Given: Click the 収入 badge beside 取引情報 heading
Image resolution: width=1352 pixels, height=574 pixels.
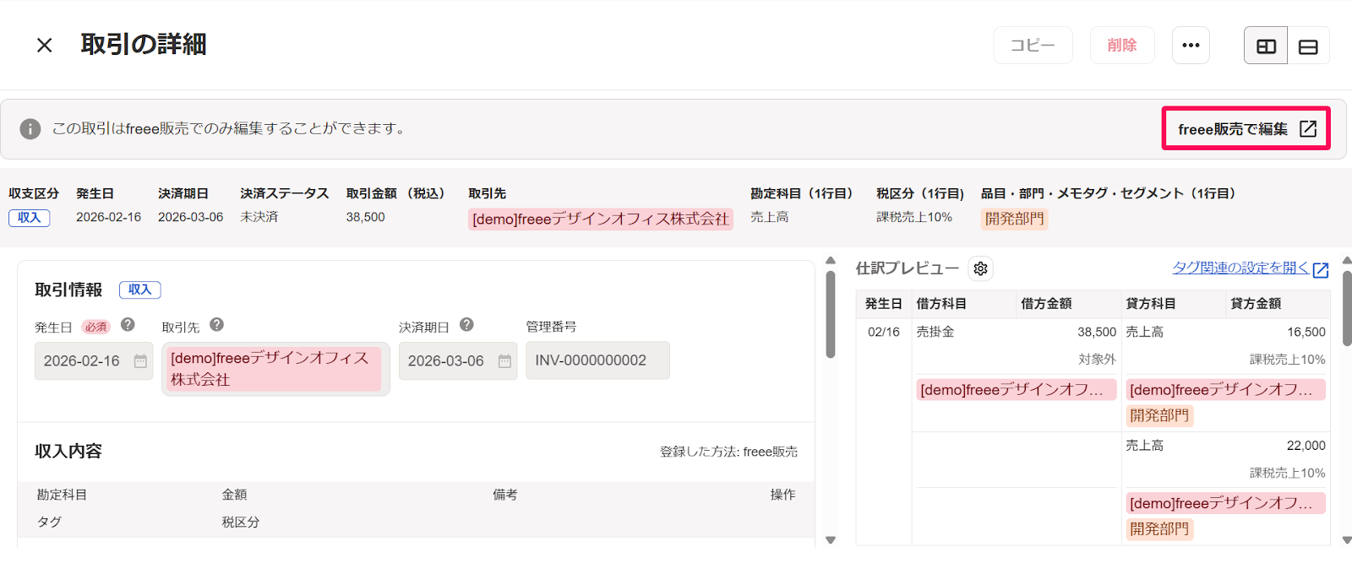Looking at the screenshot, I should pyautogui.click(x=140, y=290).
